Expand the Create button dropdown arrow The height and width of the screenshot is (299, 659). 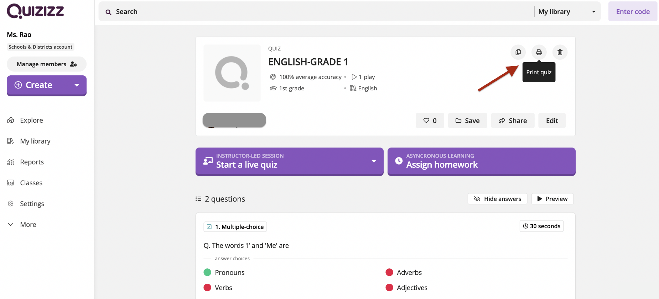pos(77,85)
